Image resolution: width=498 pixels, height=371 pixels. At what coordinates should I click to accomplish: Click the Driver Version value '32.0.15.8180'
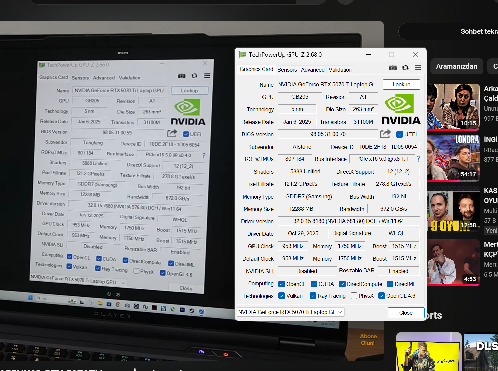click(349, 221)
